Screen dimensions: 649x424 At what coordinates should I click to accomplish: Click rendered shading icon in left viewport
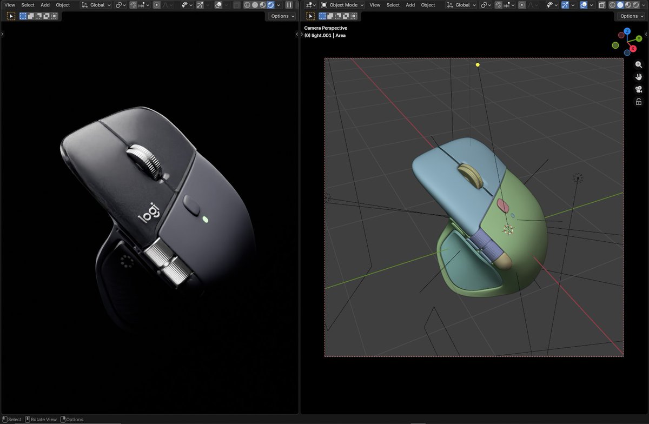click(x=270, y=5)
